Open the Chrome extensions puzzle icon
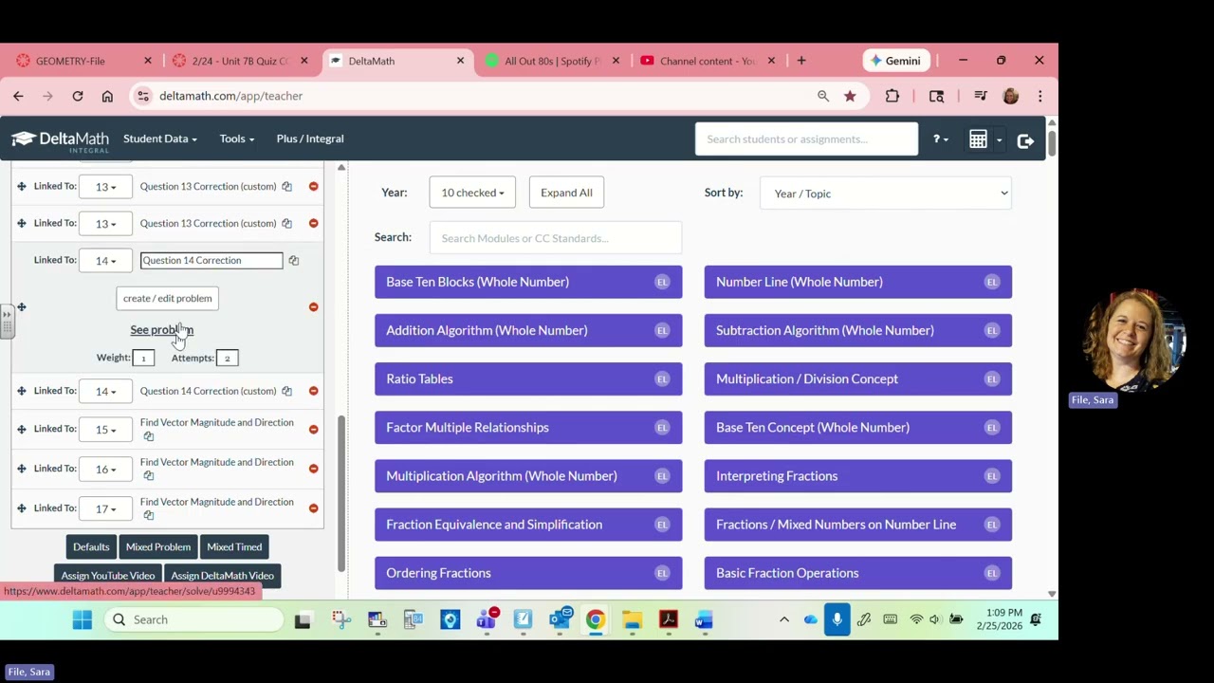Viewport: 1214px width, 683px height. [x=892, y=96]
